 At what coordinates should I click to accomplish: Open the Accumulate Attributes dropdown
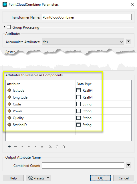(x=83, y=42)
